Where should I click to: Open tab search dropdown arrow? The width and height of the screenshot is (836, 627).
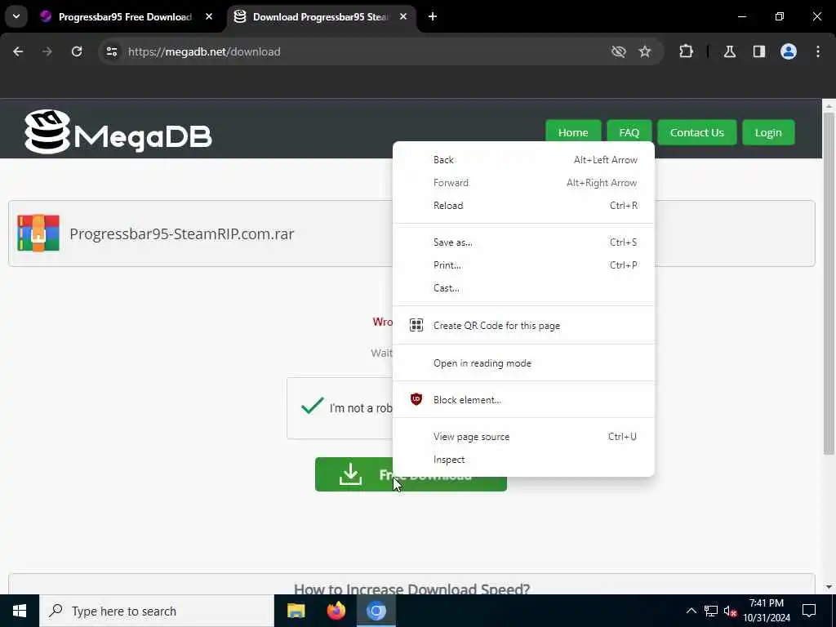16,16
